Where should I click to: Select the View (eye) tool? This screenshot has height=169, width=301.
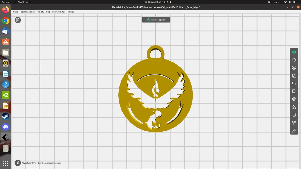coord(294,52)
